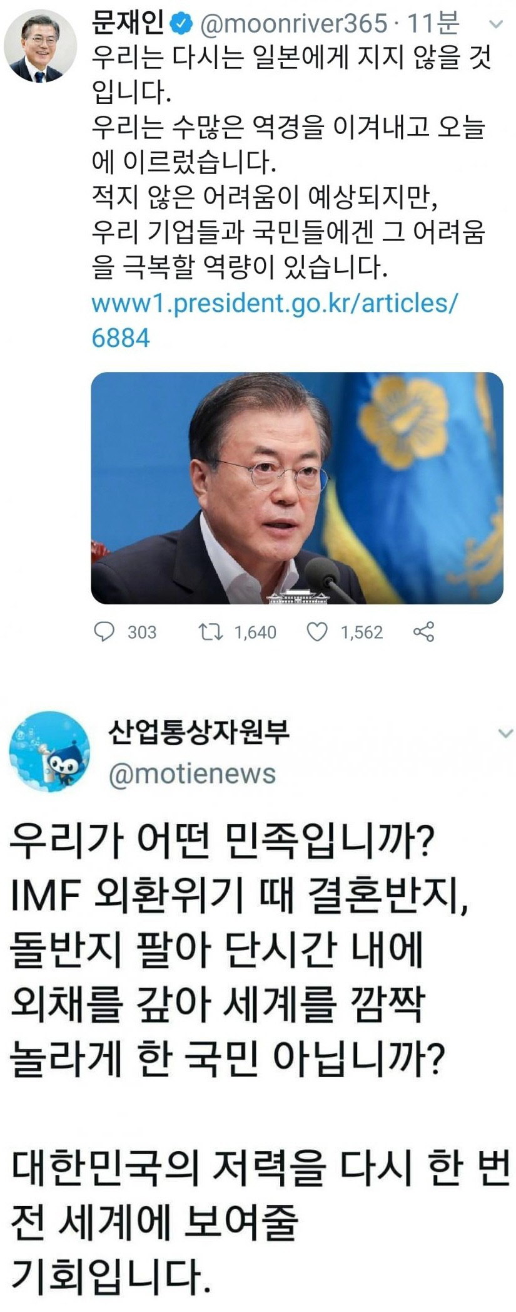Image resolution: width=516 pixels, height=1312 pixels.
Task: Click the 문재인 display name
Action: coord(129,23)
